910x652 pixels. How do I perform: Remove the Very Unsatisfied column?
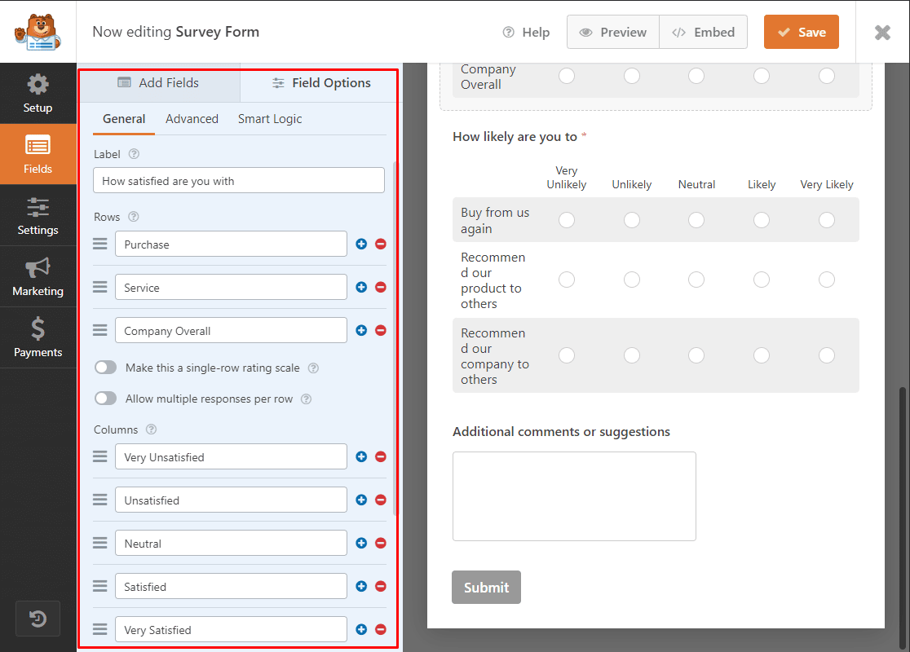click(381, 456)
